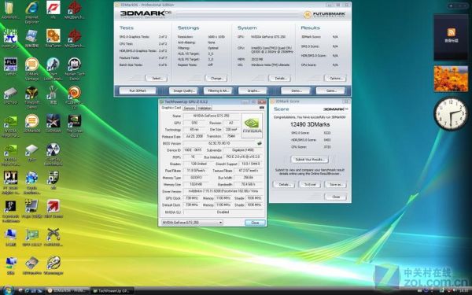The image size is (472, 295).
Task: Click the Game button in 3DMark06
Action: point(330,90)
